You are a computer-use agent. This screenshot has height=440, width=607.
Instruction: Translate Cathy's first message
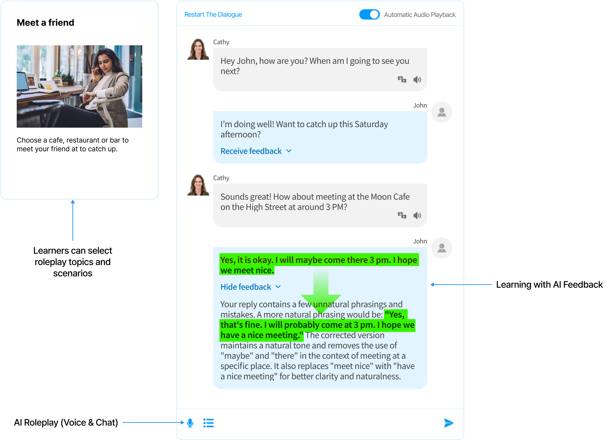402,80
